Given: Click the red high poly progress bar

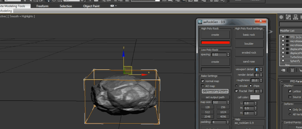Looking at the screenshot, I should 215,43.
